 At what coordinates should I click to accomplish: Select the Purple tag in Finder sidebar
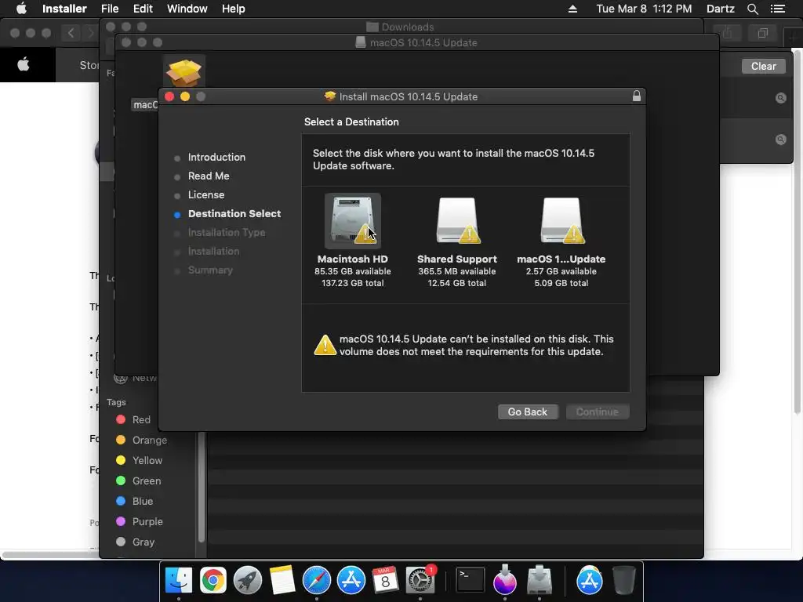[140, 521]
